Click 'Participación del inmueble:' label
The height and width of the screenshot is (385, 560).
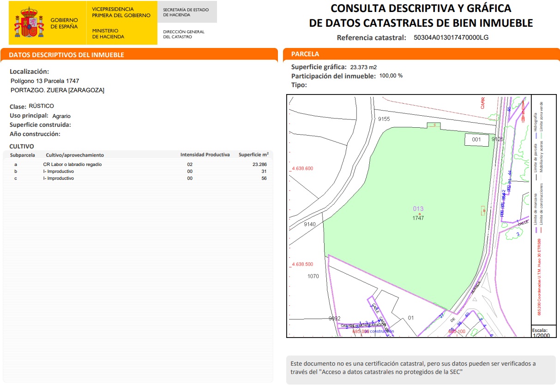click(x=333, y=76)
